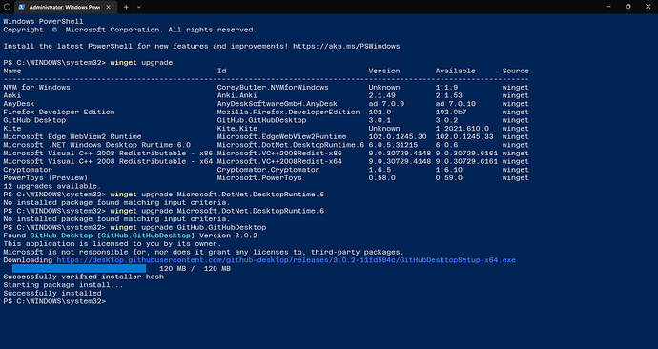Viewport: 658px width, 349px height.
Task: Click 'CoreyButler.NVMforWindows' package id
Action: tap(273, 88)
